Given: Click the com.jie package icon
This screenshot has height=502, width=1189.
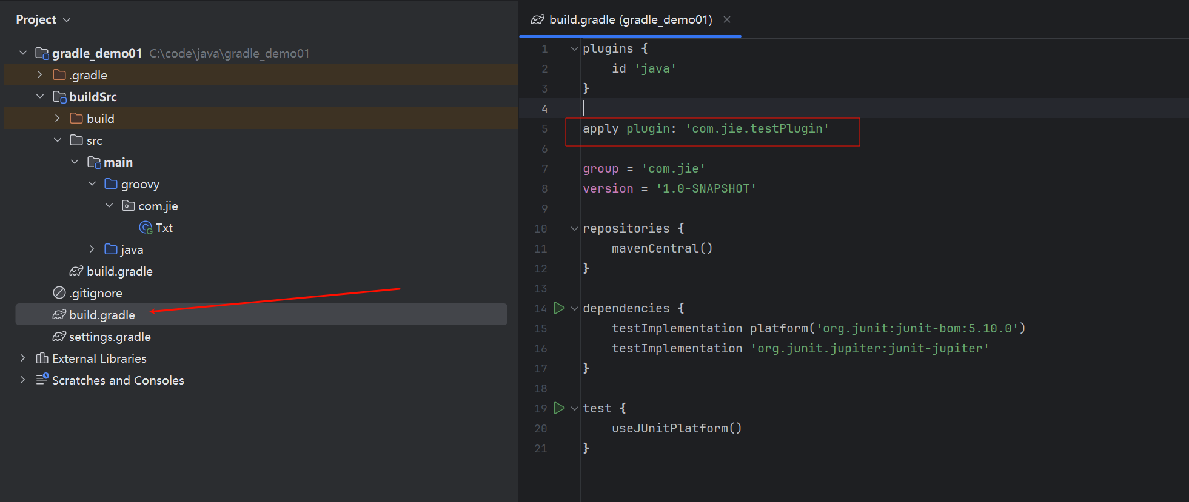Looking at the screenshot, I should [129, 206].
